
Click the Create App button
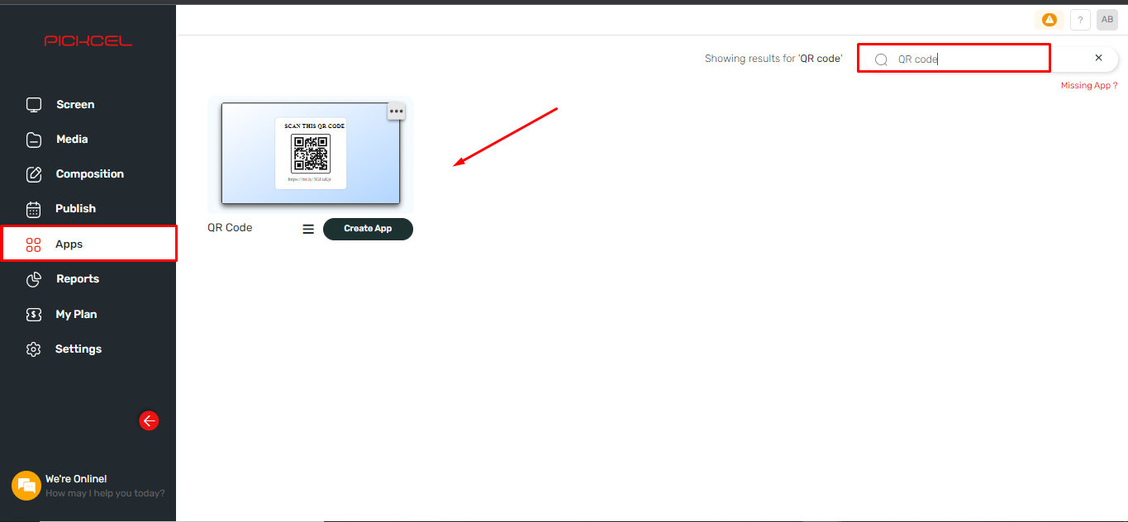368,229
